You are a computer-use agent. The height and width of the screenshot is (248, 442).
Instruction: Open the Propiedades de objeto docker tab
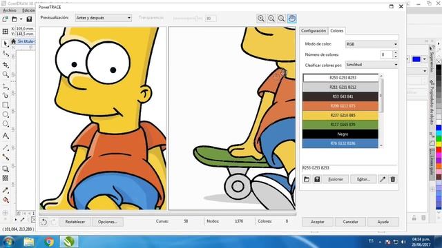432,103
